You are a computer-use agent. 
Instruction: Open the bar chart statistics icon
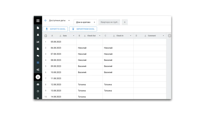38,42
